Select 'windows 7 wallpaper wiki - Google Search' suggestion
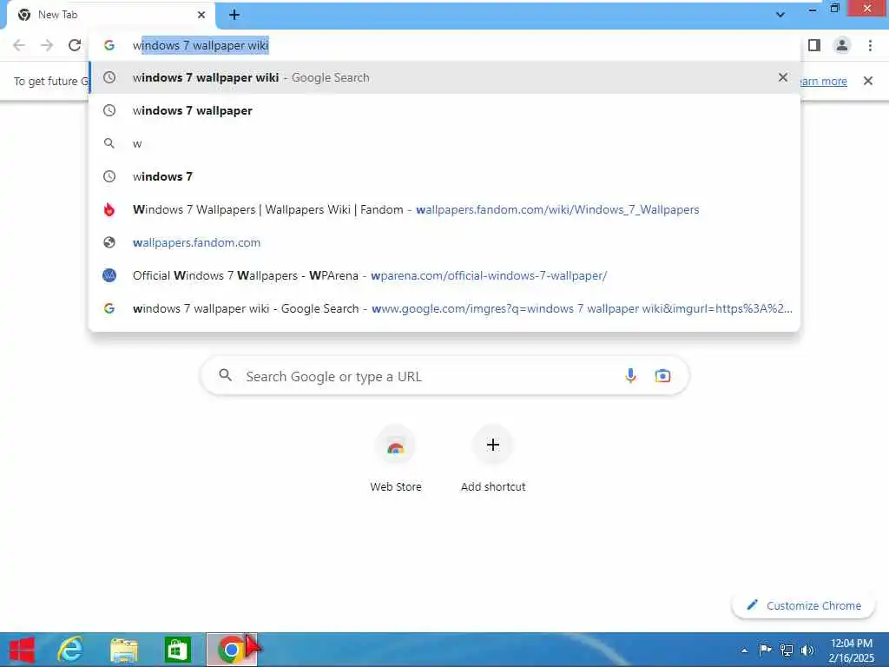The height and width of the screenshot is (667, 889). (444, 77)
